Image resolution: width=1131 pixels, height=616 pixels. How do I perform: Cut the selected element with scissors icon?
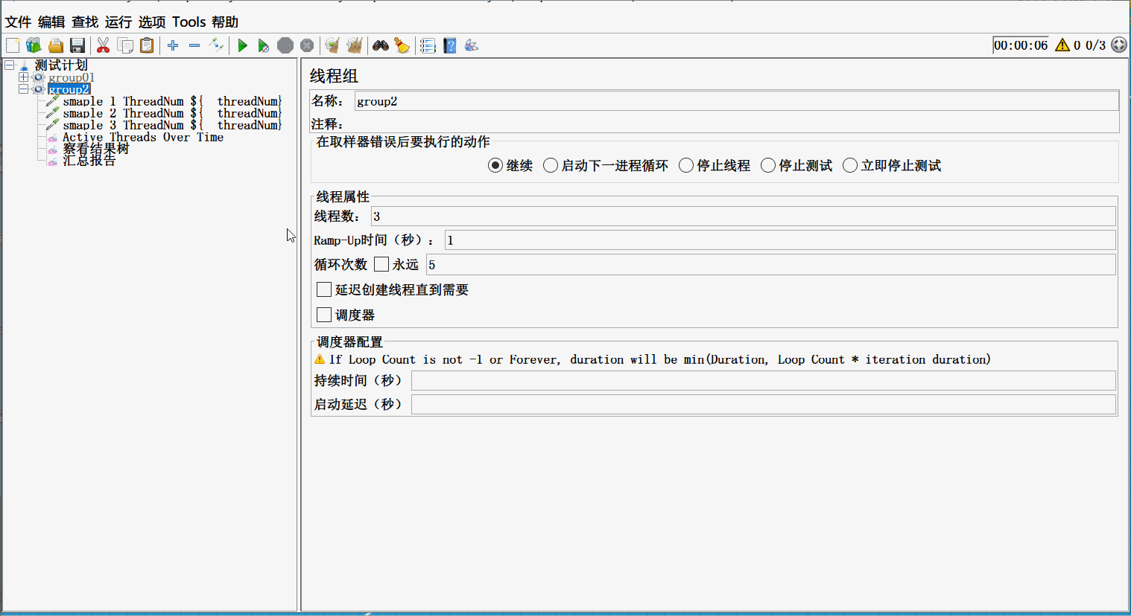pyautogui.click(x=104, y=45)
